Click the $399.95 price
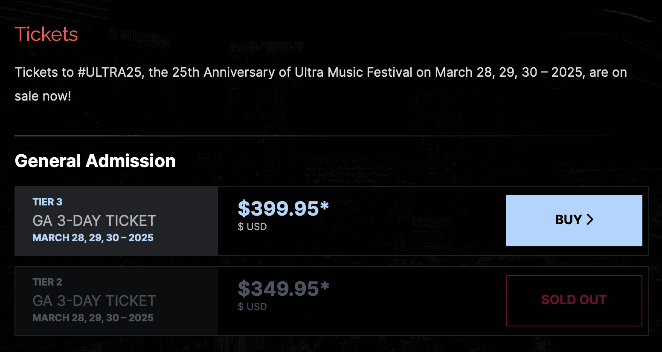Screen dimensions: 662x352 click(278, 209)
